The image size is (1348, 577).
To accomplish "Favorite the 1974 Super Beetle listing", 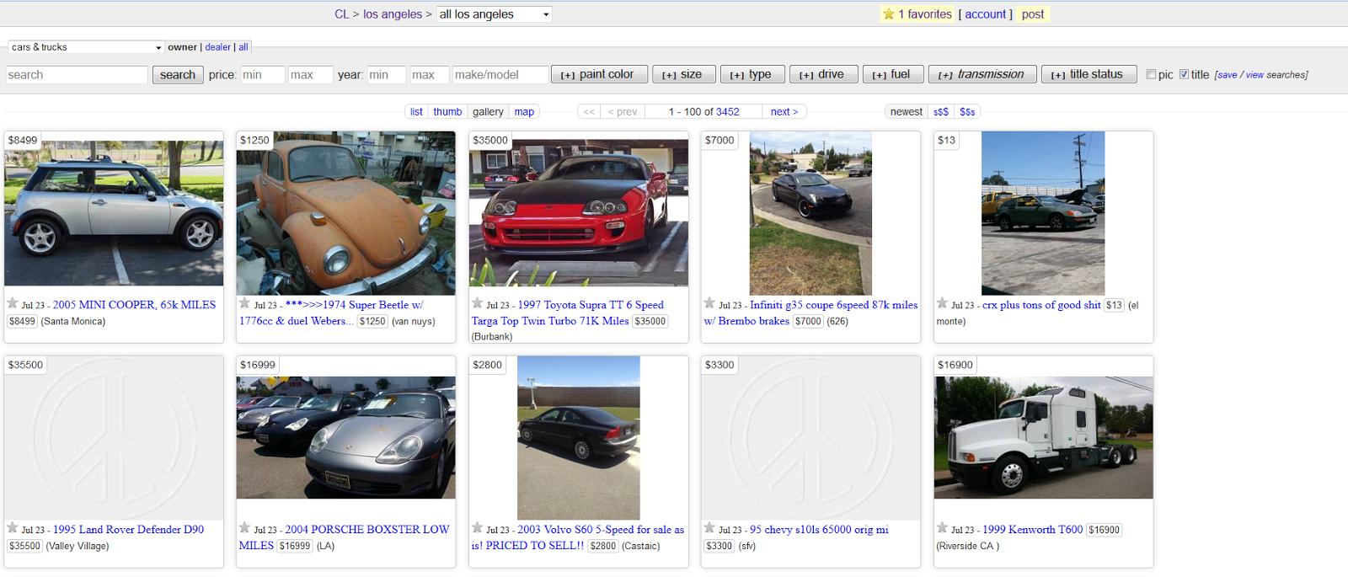I will [244, 303].
